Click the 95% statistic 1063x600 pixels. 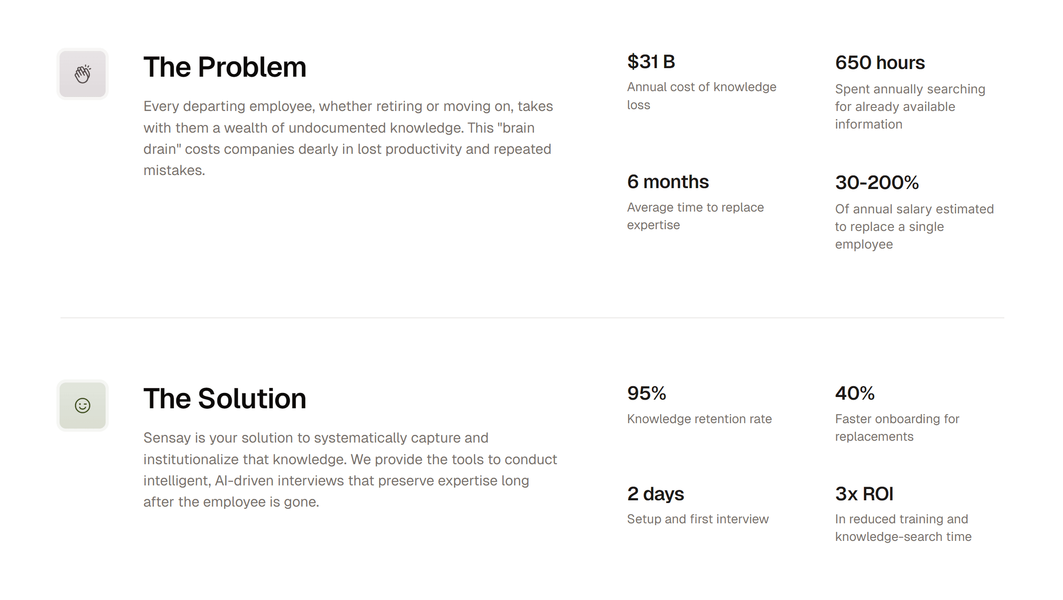pyautogui.click(x=646, y=393)
